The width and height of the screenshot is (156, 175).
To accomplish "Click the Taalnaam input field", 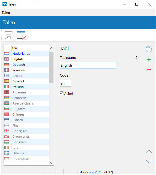I will (88, 66).
